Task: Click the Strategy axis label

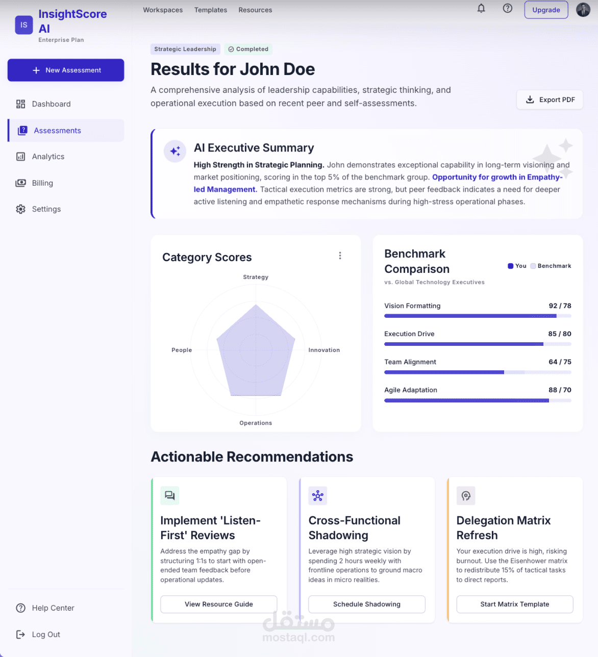Action: [256, 277]
